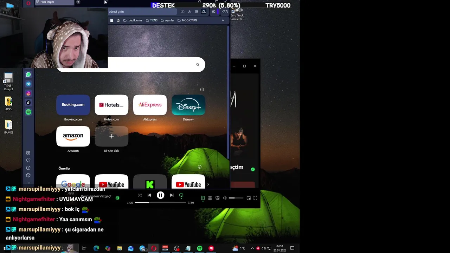Skip to the previous track

pos(149,195)
